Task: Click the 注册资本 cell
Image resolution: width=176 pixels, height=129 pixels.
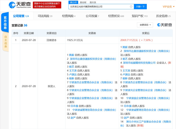Action: (x=51, y=40)
